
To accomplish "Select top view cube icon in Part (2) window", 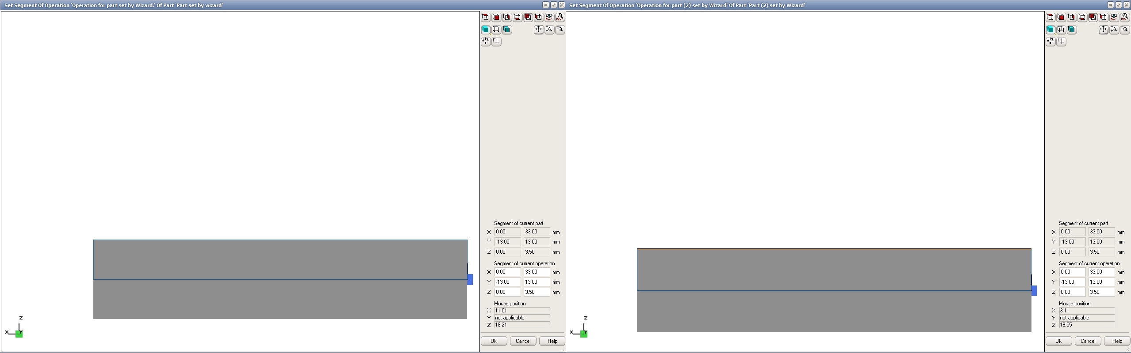I will pos(1050,17).
